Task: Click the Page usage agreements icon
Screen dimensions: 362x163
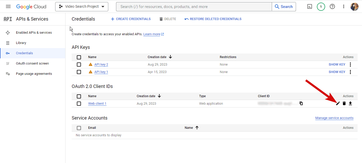Action: coord(8,74)
